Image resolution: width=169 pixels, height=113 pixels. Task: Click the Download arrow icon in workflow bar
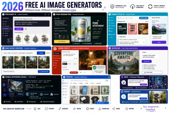pyautogui.click(x=100, y=109)
